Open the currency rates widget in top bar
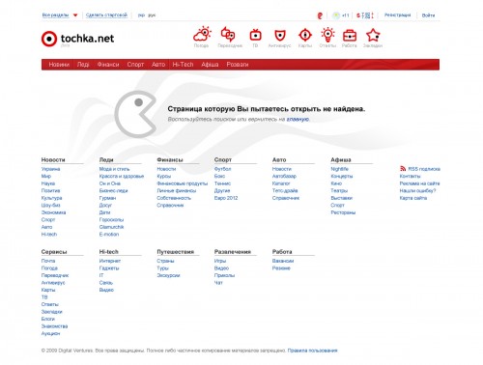The width and height of the screenshot is (483, 365). [365, 15]
